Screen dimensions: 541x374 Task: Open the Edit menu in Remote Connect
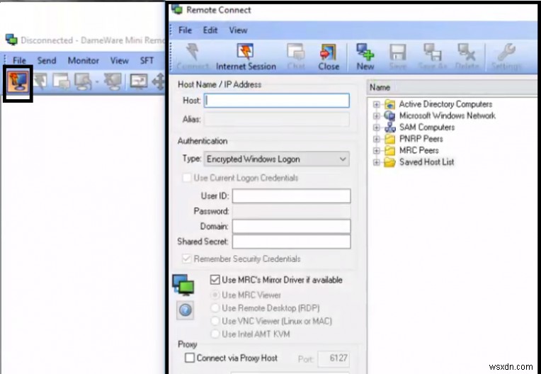click(210, 30)
